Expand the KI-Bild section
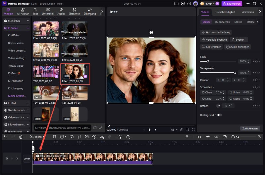Viewport: 265px width, 175px height. click(17, 103)
